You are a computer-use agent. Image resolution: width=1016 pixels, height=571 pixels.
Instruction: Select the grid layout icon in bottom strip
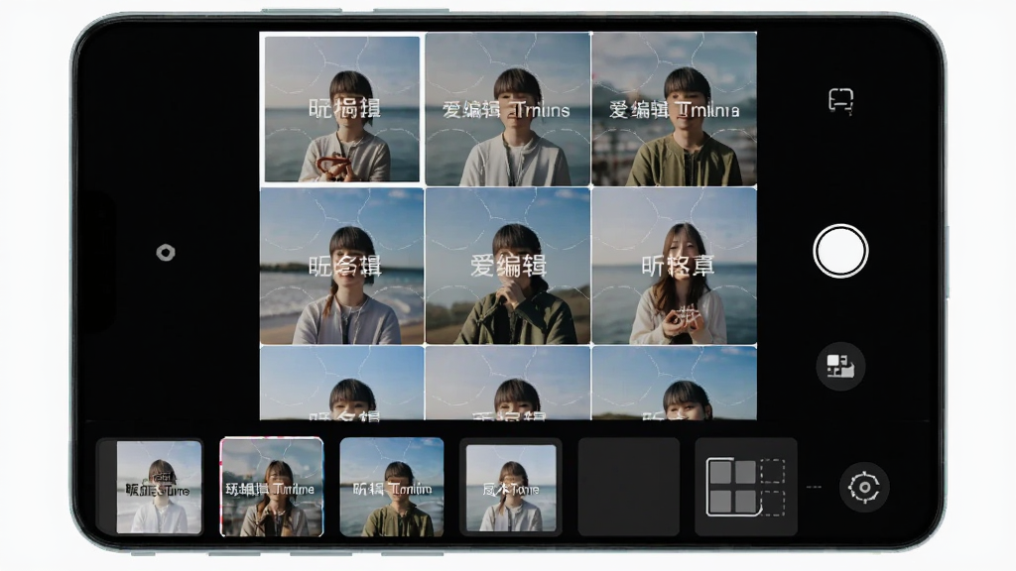tap(746, 487)
